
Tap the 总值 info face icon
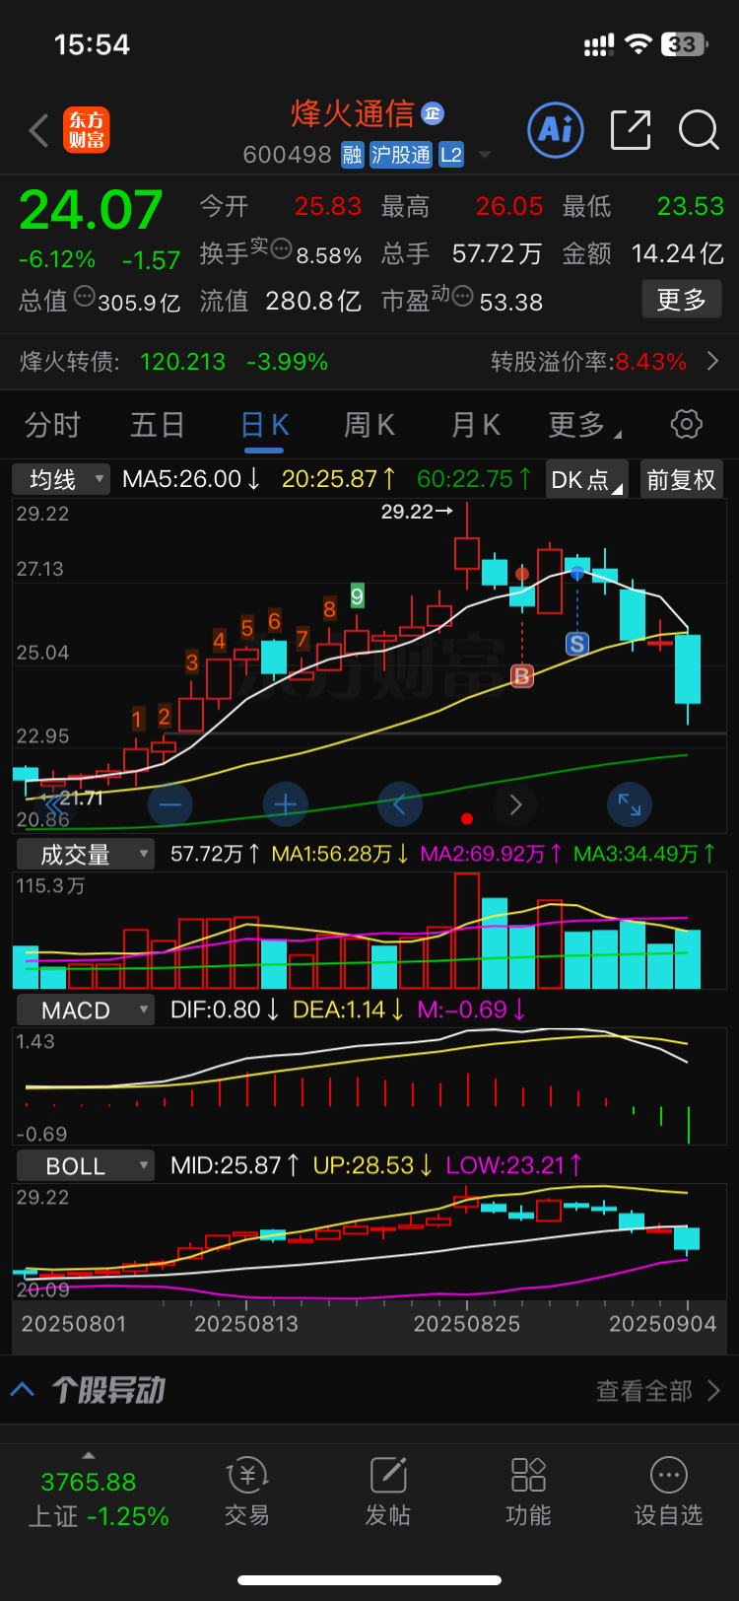click(85, 294)
